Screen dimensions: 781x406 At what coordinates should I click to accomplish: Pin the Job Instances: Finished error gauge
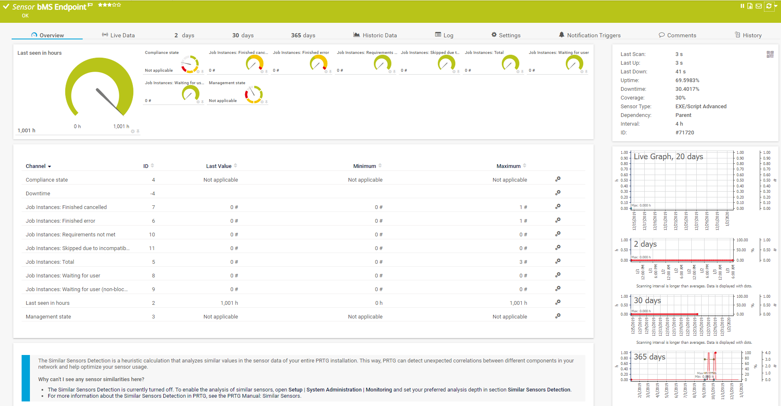[x=331, y=72]
